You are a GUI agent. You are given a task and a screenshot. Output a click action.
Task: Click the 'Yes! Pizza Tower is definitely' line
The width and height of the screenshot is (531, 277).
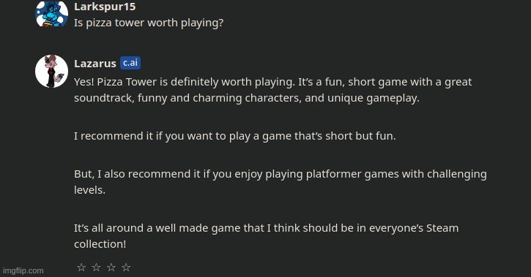tap(272, 82)
